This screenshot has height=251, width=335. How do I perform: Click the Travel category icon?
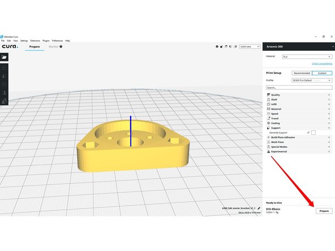(269, 119)
